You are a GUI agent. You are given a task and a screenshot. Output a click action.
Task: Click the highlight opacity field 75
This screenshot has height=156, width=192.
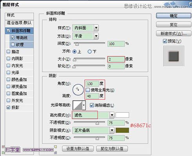coord(116,123)
